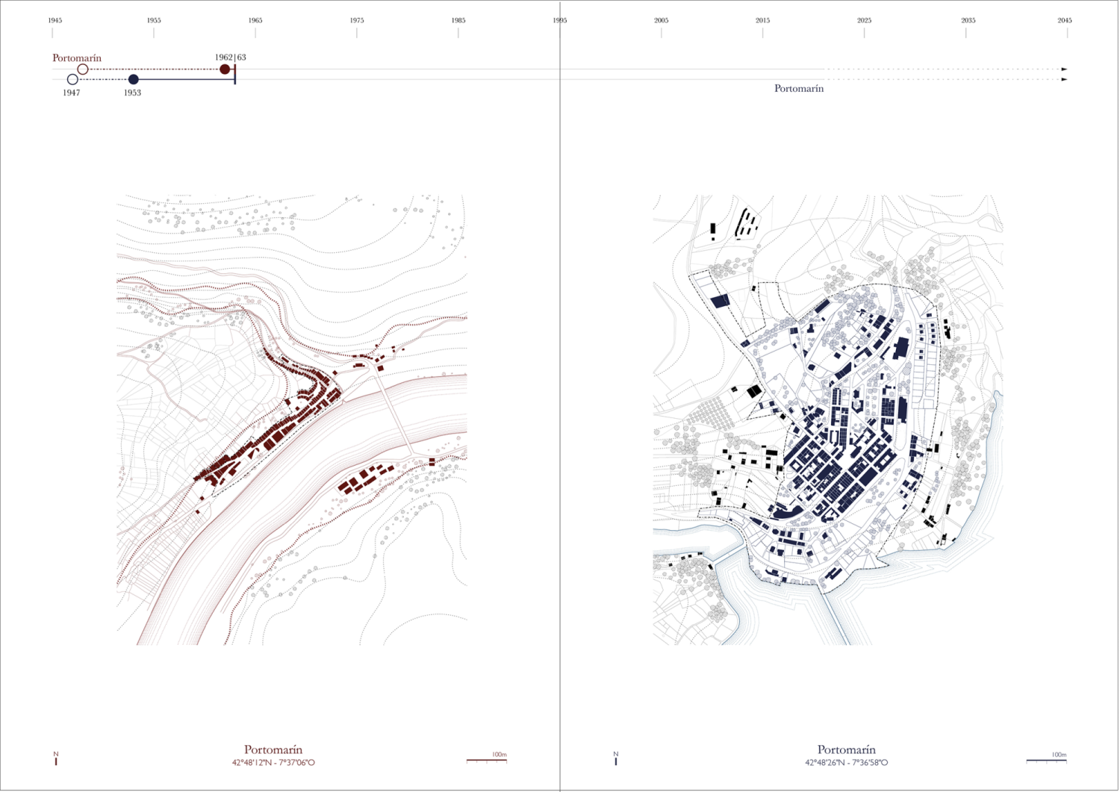
Task: Click the left page's north arrow icon
Action: coord(56,759)
